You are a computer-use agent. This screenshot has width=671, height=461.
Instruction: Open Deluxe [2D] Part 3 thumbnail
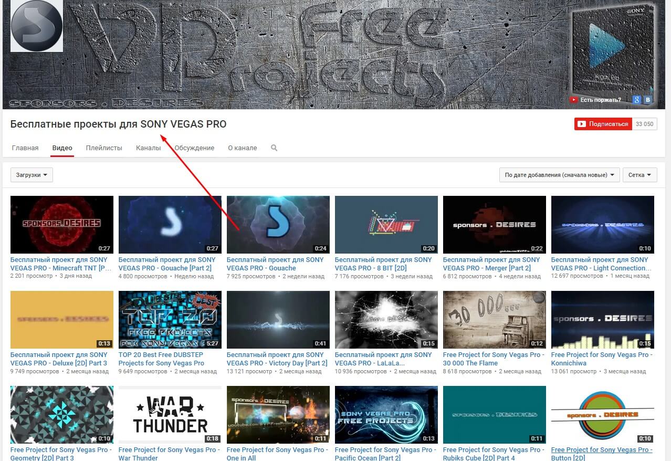click(62, 320)
